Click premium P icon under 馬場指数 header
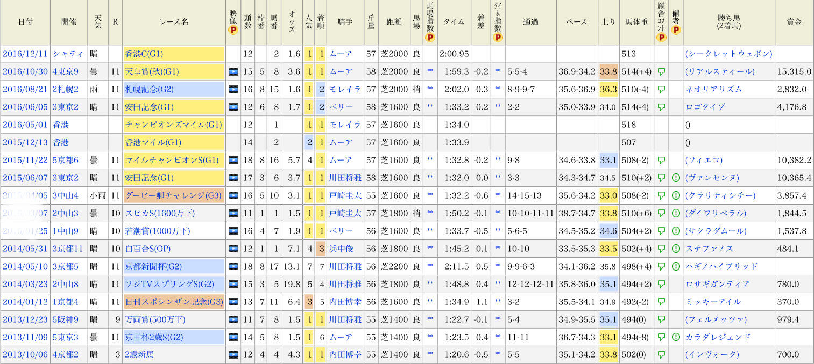814x364 pixels. pos(430,38)
